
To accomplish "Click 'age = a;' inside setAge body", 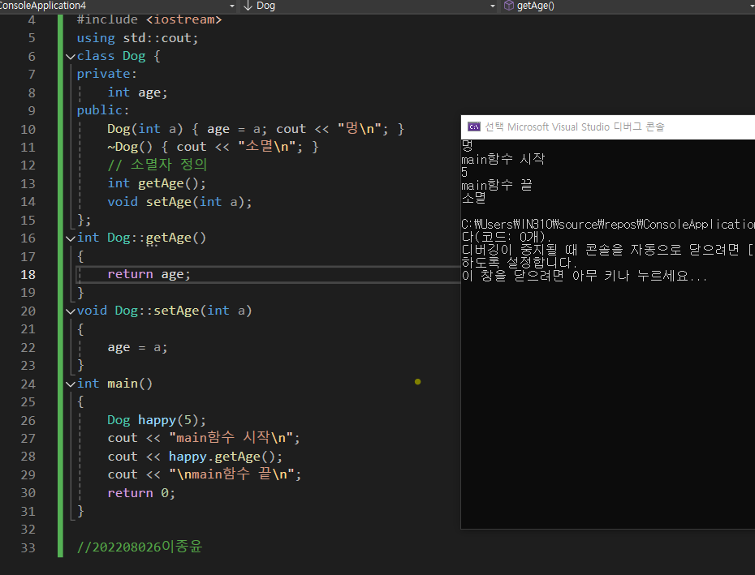I will tap(137, 347).
